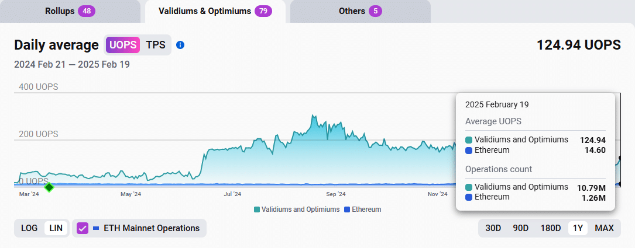Open the Others tab
Viewport: 635px width, 248px height.
coord(360,11)
